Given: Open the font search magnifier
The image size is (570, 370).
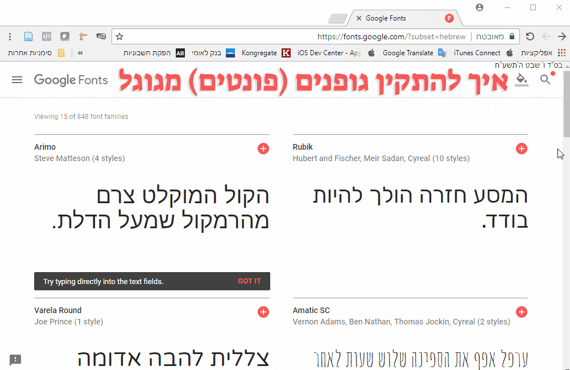Looking at the screenshot, I should tap(545, 80).
